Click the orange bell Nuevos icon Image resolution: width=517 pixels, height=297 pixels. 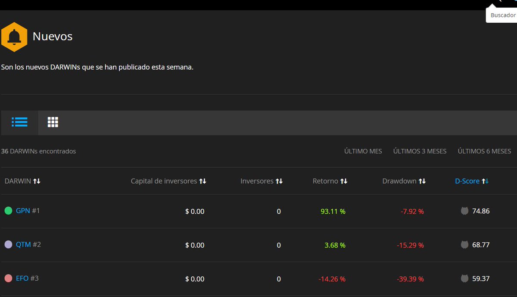14,37
